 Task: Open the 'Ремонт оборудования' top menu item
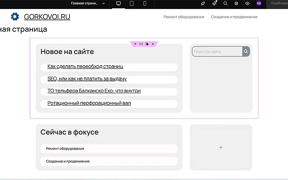point(184,17)
